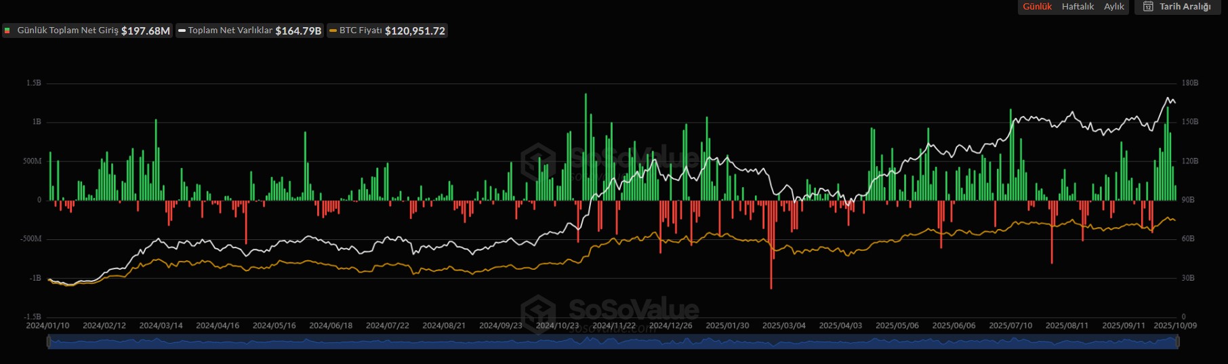Screen dimensions: 1228x364
Task: Click the SoSoValue watermark logo above the date axis
Action: click(539, 312)
